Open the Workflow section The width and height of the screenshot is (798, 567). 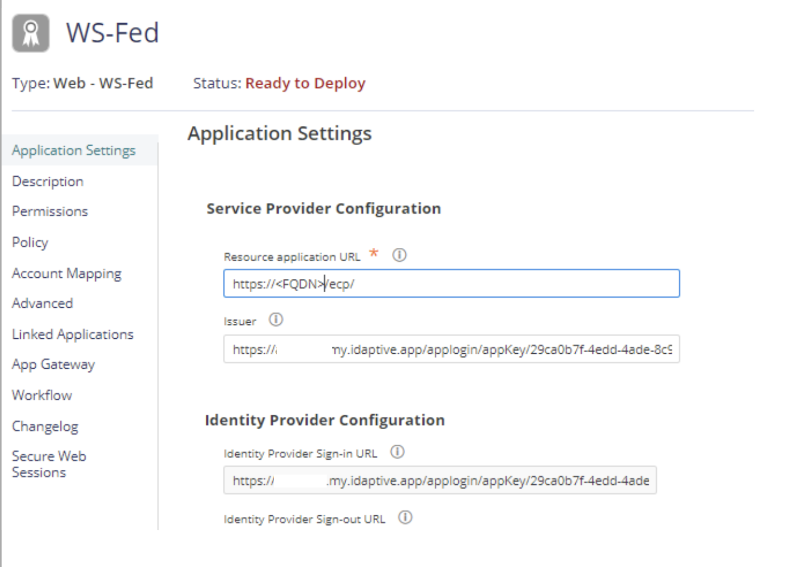[x=41, y=395]
